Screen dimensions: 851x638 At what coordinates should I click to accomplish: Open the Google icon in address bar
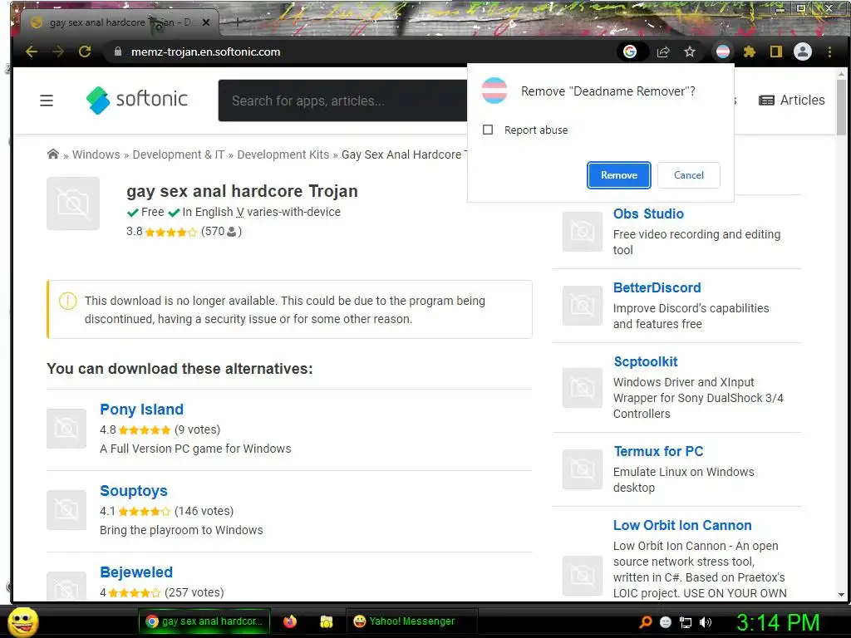pyautogui.click(x=630, y=52)
